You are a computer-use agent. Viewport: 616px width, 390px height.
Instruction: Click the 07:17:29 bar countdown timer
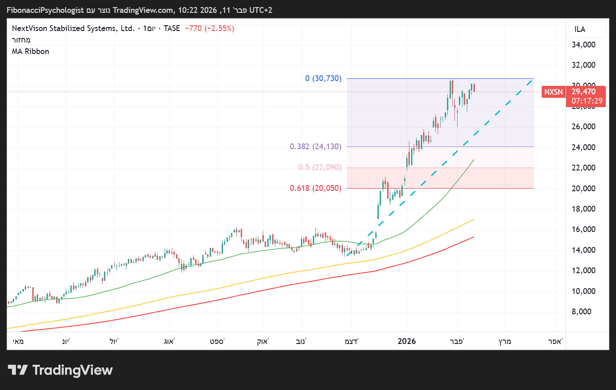[x=587, y=101]
